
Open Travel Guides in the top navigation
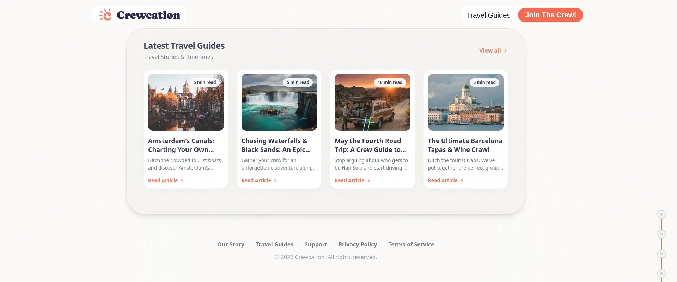click(488, 15)
